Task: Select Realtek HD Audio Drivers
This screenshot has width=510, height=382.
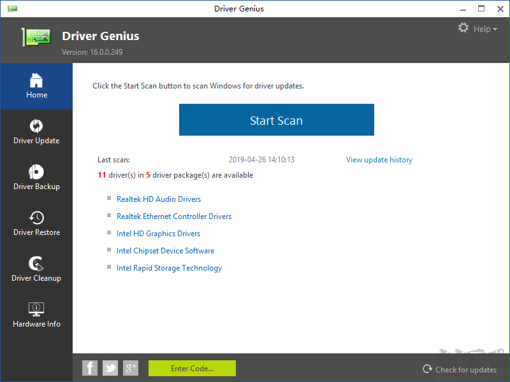Action: click(159, 199)
